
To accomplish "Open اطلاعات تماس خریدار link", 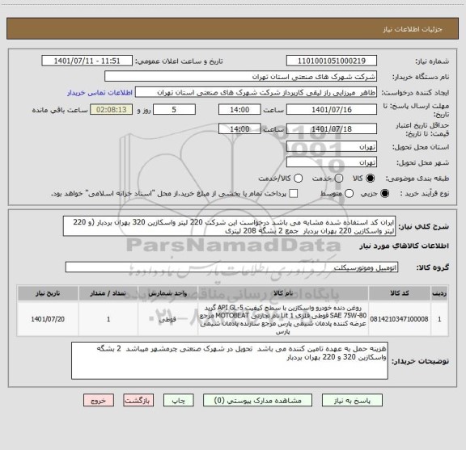I will [100, 93].
